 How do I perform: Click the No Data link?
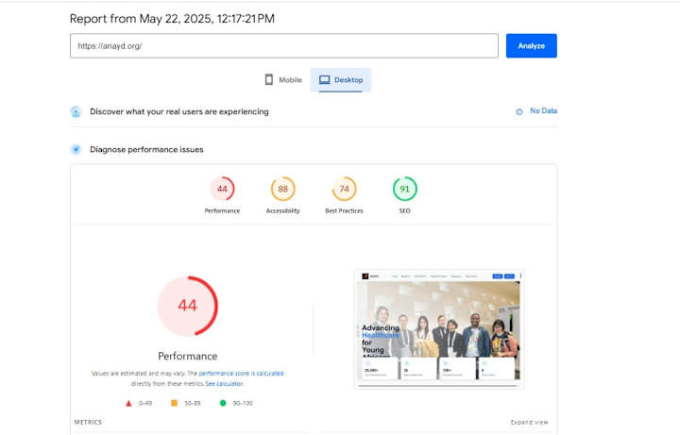(x=543, y=111)
